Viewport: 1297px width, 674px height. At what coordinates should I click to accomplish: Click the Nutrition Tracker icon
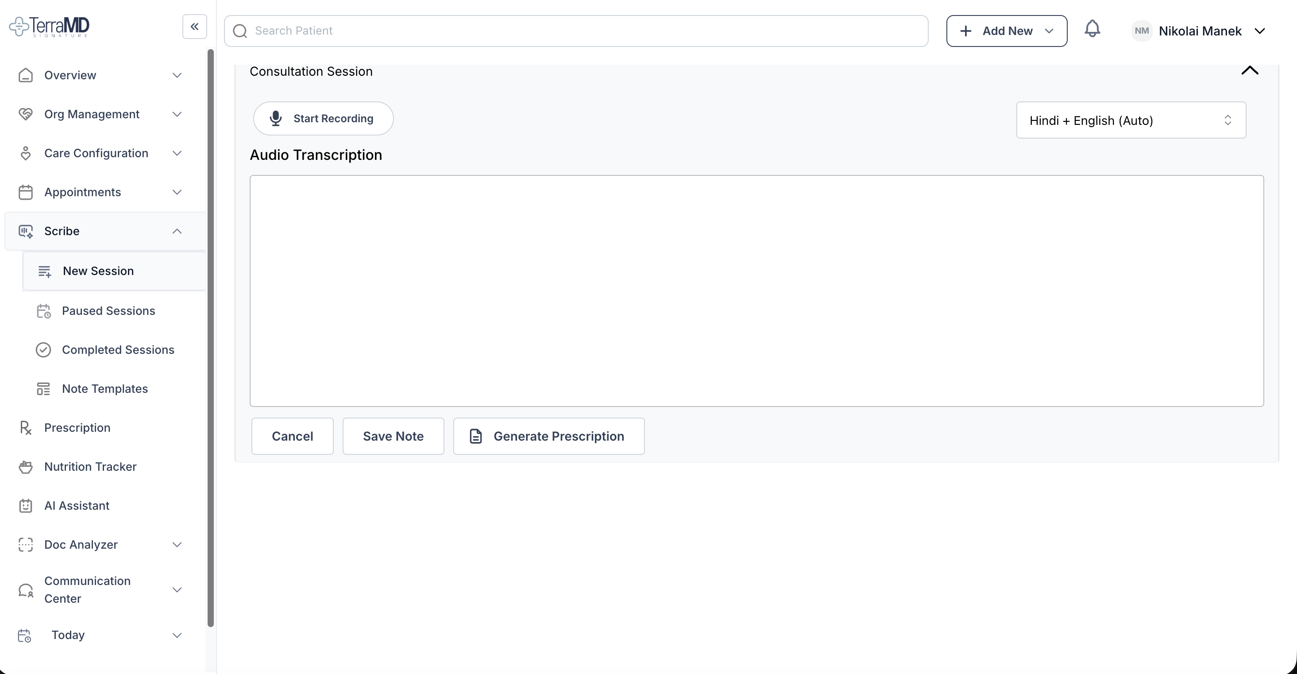pos(26,467)
